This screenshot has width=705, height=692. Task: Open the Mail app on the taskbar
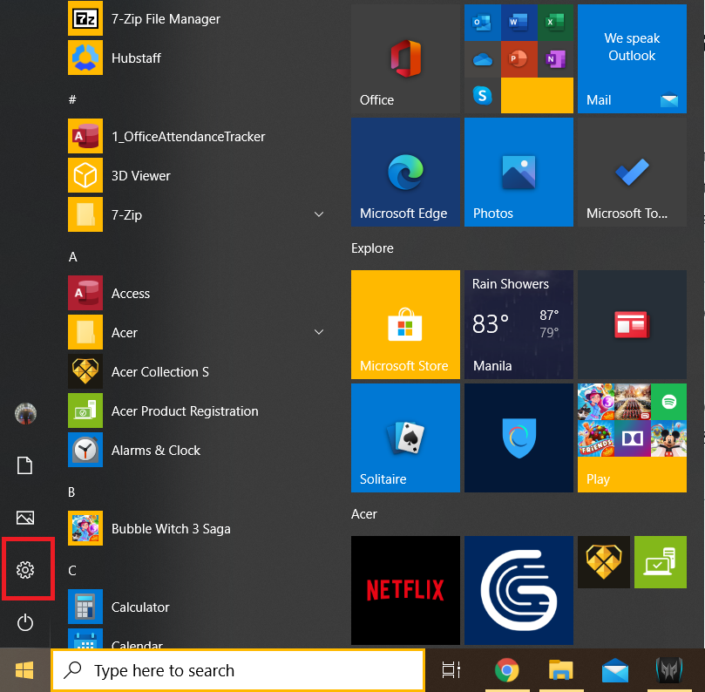(614, 670)
